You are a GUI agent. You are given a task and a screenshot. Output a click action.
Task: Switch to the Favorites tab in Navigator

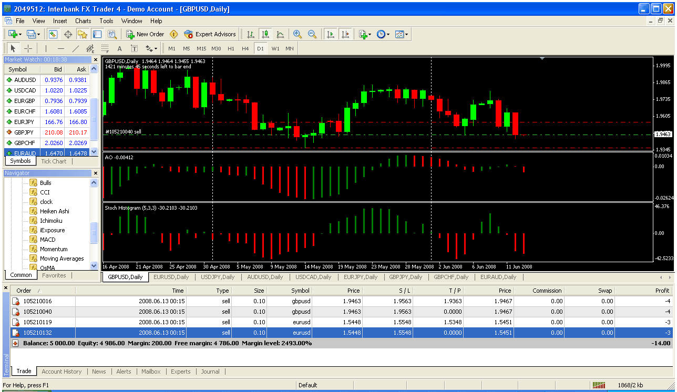pyautogui.click(x=54, y=275)
